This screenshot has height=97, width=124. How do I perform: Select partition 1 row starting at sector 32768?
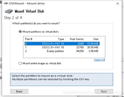point(62,47)
